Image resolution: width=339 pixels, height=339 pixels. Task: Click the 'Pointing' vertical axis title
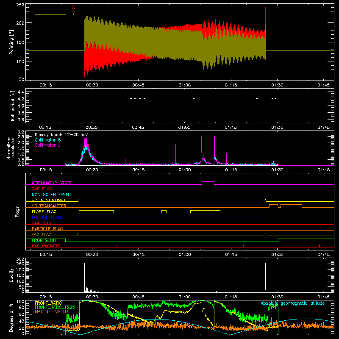tap(11, 42)
